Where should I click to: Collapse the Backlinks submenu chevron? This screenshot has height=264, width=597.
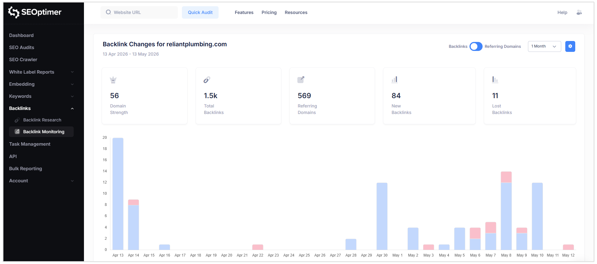[x=72, y=108]
